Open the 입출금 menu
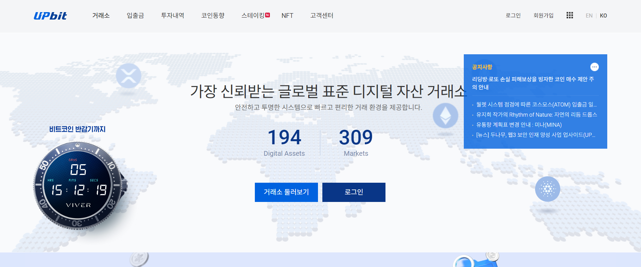Image resolution: width=641 pixels, height=267 pixels. (135, 16)
